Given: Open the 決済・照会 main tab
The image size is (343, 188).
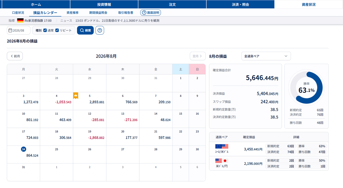Looking at the screenshot, I should [x=241, y=4].
